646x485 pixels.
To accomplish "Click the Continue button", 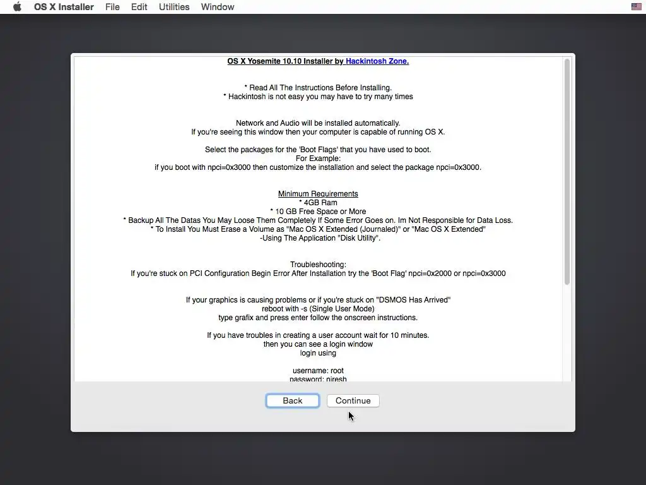I will (353, 400).
